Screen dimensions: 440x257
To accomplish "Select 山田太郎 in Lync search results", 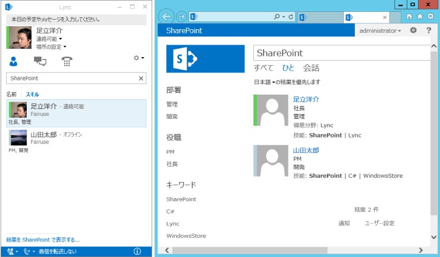I will [76, 141].
